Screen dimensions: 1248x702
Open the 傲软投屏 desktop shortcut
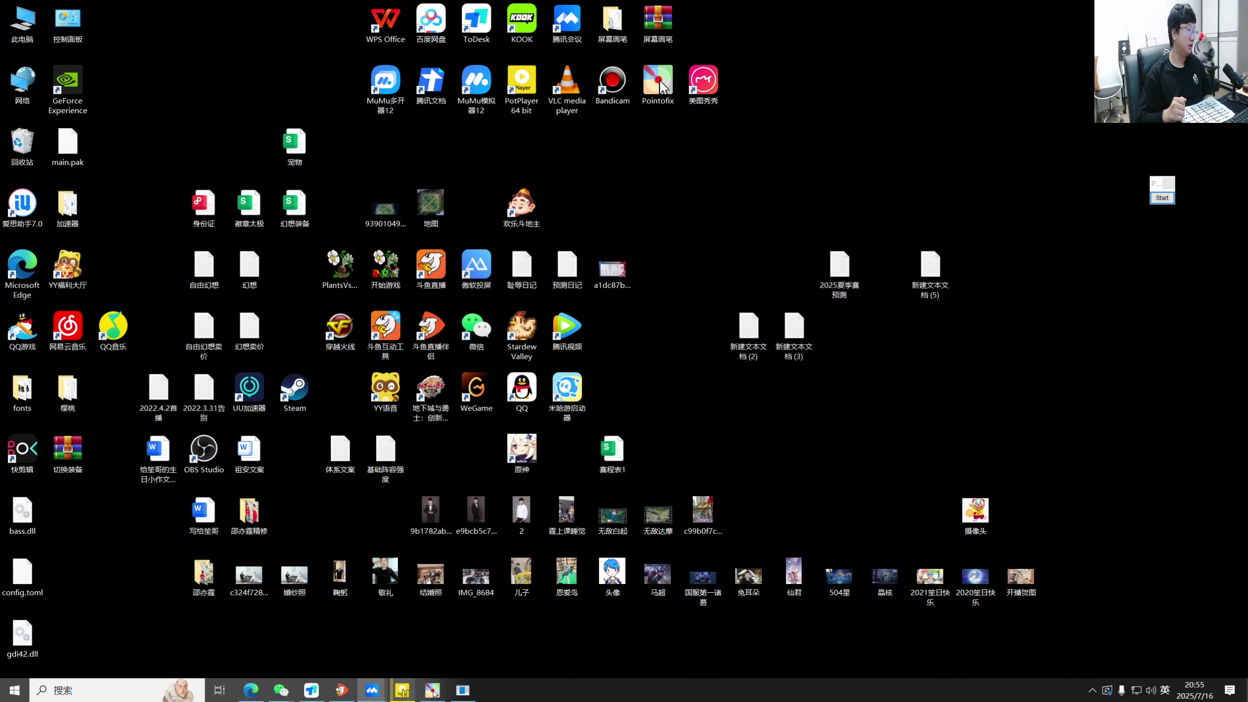click(476, 270)
